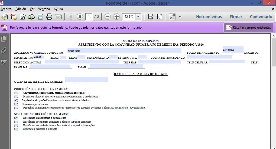Click the page number input box

(89, 17)
